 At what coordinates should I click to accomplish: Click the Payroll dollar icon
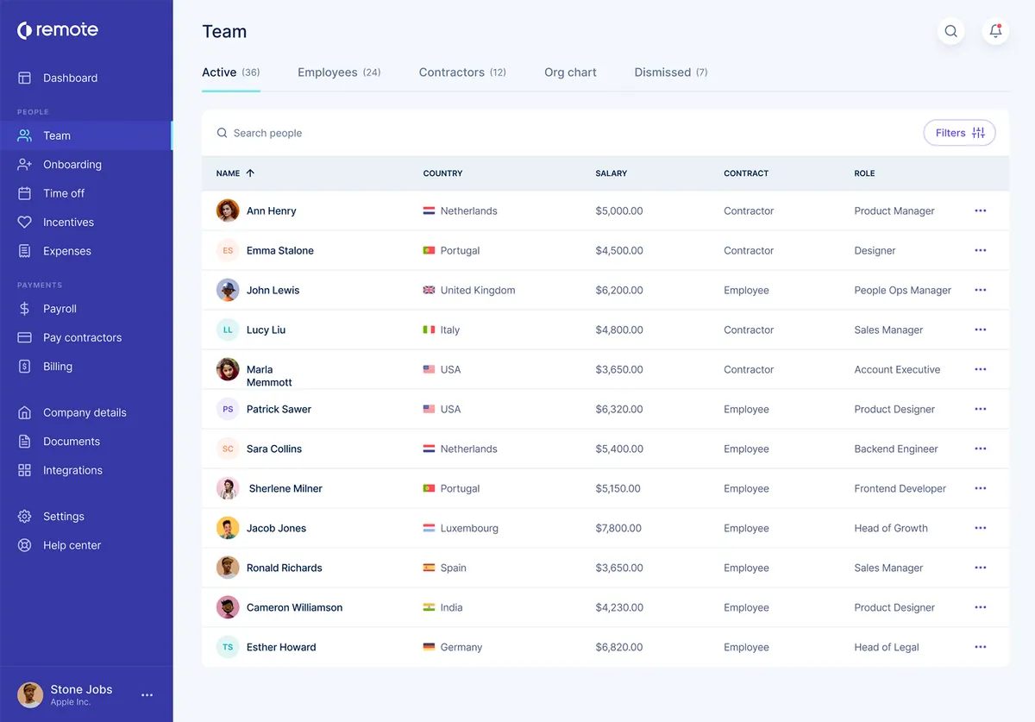[25, 309]
